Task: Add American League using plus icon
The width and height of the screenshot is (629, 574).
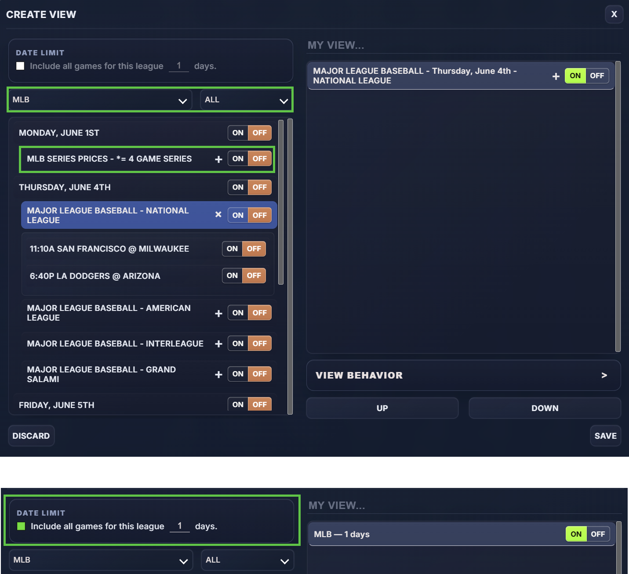Action: pos(218,314)
